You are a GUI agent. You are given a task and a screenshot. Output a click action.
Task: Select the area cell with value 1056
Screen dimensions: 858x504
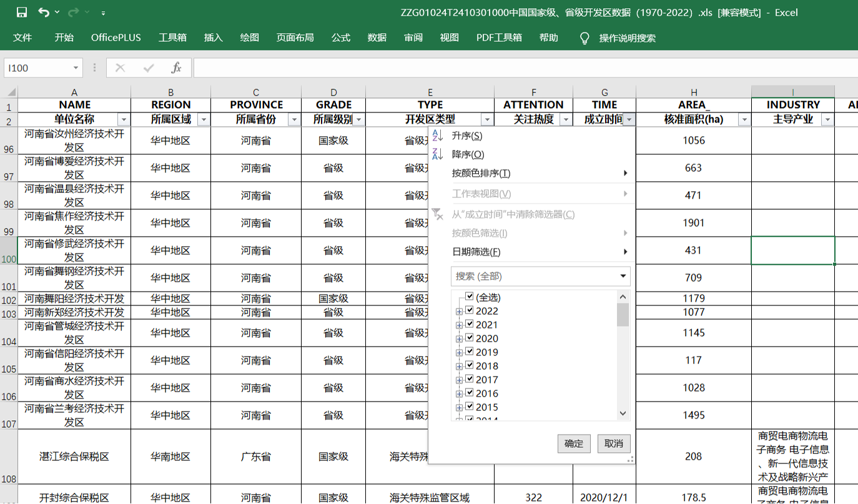694,141
